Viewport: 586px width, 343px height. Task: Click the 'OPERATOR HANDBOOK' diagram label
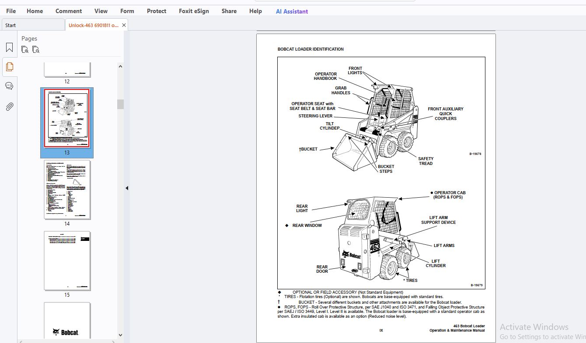click(x=325, y=76)
